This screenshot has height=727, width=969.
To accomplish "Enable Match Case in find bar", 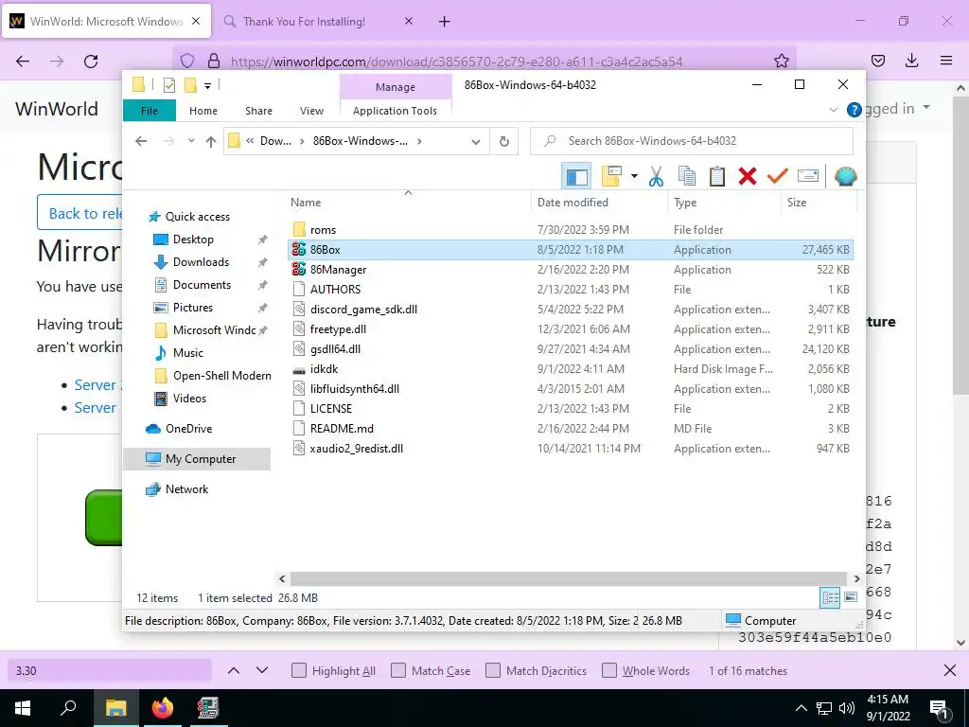I will tap(398, 671).
